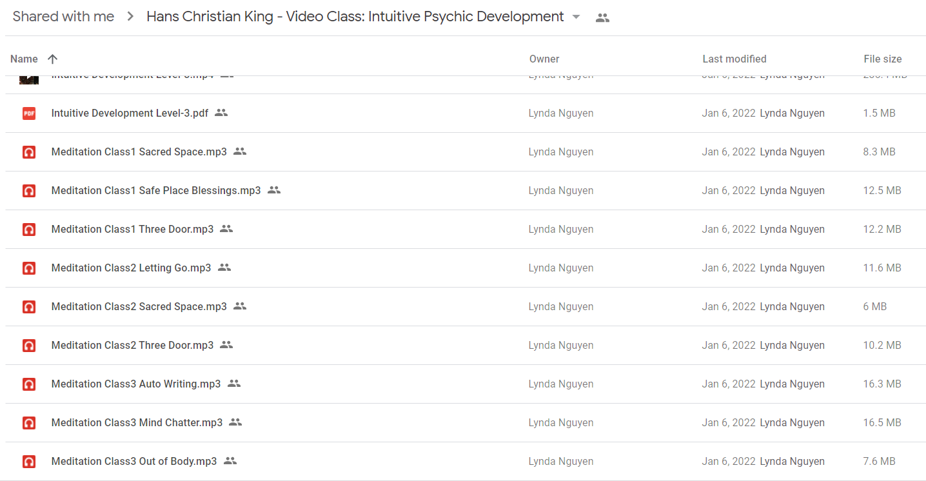Select Meditation Class2 Three Door.mp3 row
The width and height of the screenshot is (926, 481).
point(465,346)
